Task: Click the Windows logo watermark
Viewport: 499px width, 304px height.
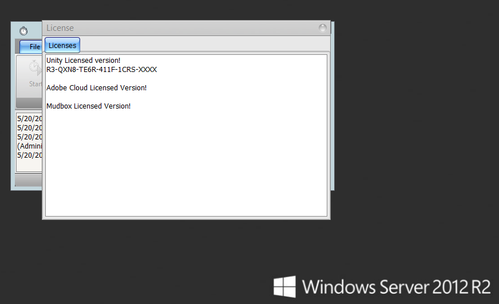Action: [284, 286]
